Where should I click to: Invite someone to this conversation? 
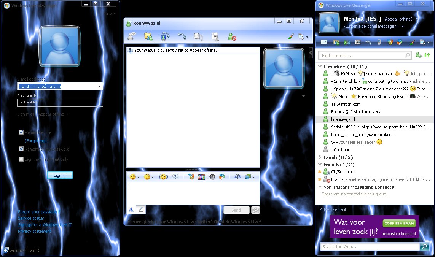(132, 36)
